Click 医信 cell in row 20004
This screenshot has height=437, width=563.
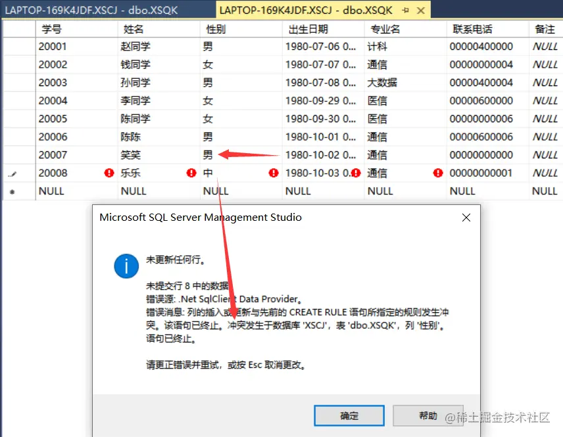point(406,101)
